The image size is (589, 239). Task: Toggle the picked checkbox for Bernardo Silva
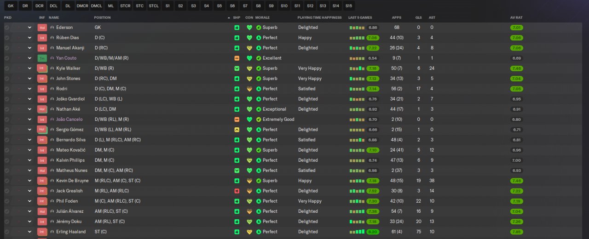point(6,140)
